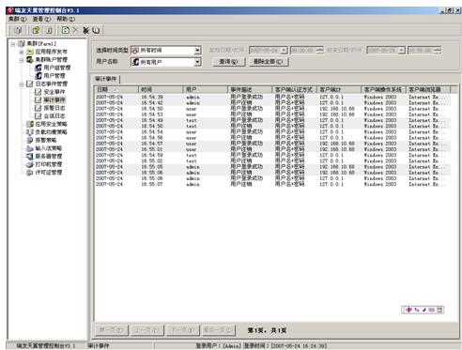Click the 下一页 pagination button

[183, 330]
